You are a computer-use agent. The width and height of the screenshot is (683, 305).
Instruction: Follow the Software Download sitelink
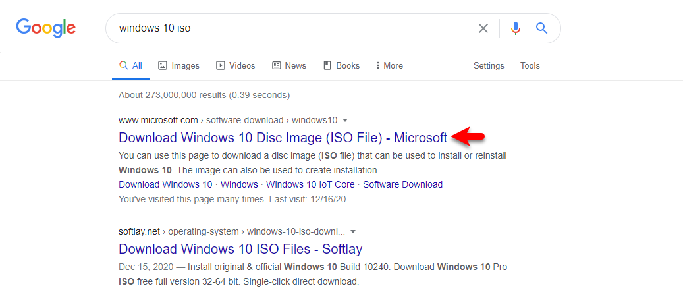coord(403,184)
